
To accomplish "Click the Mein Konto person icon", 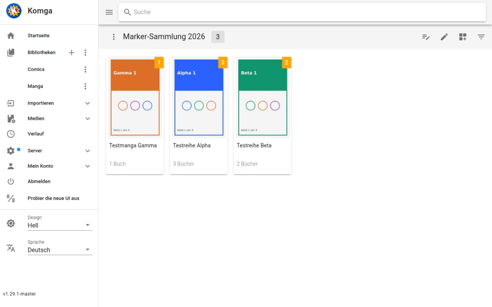I will [x=11, y=166].
